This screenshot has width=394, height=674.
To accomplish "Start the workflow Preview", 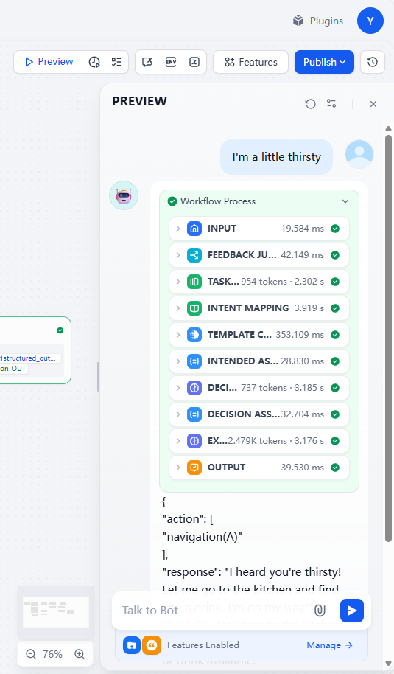I will point(49,62).
